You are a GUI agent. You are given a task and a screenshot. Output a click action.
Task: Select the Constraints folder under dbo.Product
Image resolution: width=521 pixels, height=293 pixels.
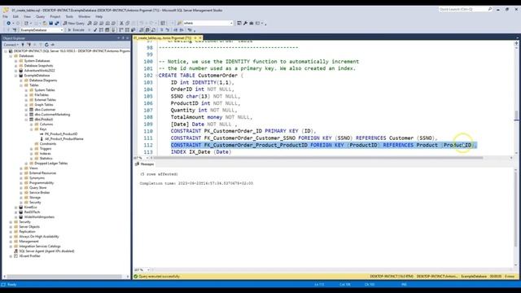48,144
